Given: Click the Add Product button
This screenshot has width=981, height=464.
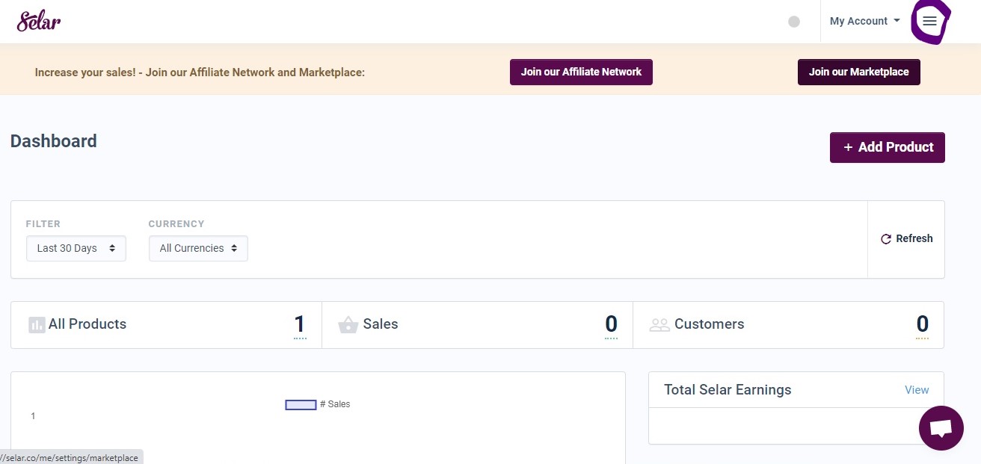Looking at the screenshot, I should [x=887, y=147].
